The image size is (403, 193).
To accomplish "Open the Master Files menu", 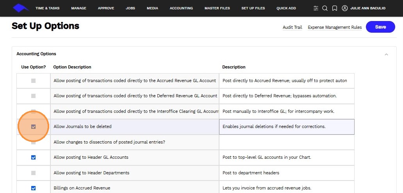I will point(217,8).
